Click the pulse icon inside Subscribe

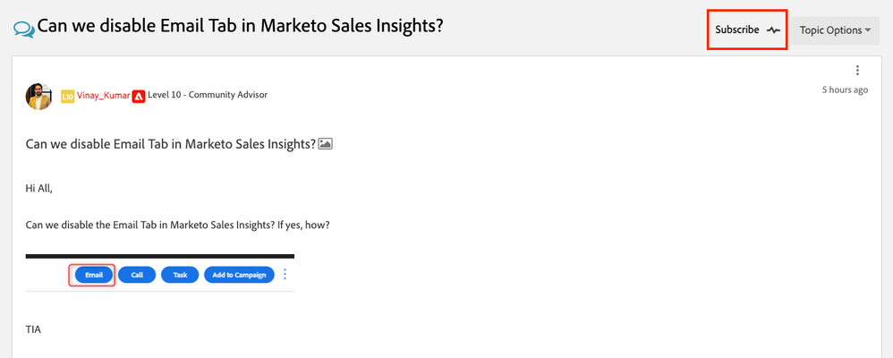[x=773, y=30]
